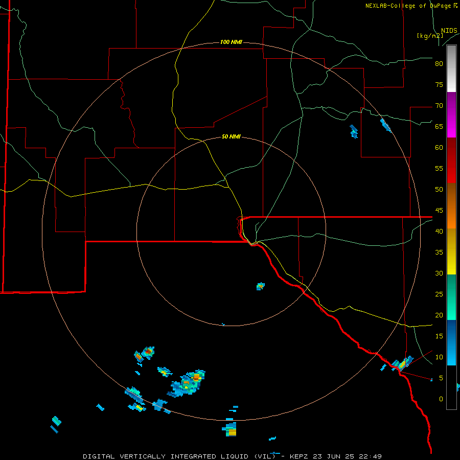
Task: Click the 25 value on the VIL scale
Action: pos(439,294)
